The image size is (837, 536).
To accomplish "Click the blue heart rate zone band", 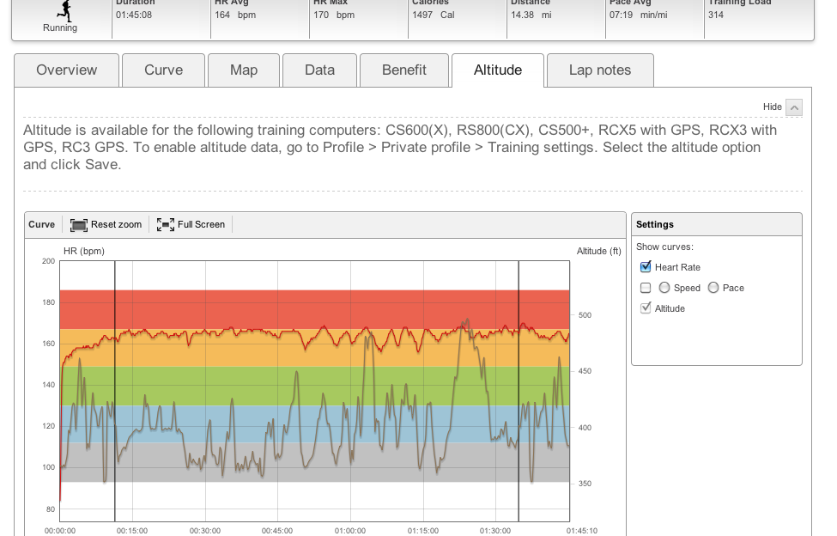I will pyautogui.click(x=315, y=423).
